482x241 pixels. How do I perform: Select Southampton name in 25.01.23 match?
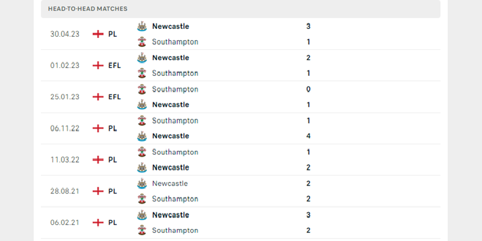click(175, 89)
